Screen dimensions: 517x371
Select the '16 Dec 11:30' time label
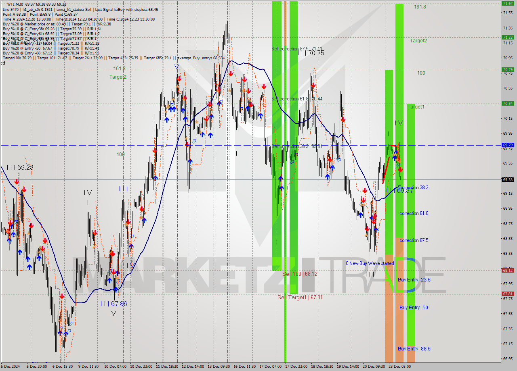coord(244,367)
